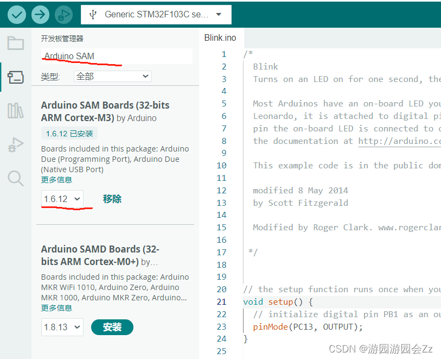Open the Search magnifier in sidebar

coord(16,179)
